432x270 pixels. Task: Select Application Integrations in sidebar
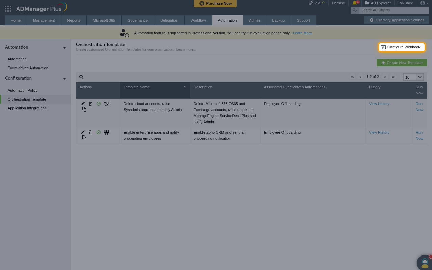click(x=27, y=108)
